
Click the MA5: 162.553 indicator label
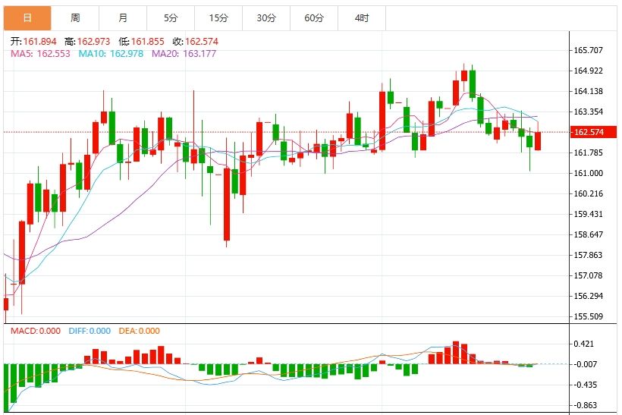tap(40, 54)
